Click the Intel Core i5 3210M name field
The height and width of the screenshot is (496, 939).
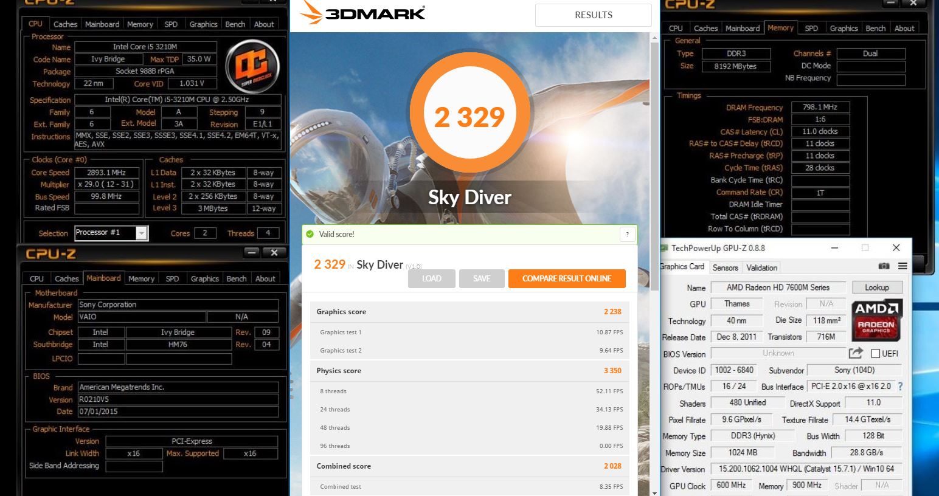pos(145,47)
